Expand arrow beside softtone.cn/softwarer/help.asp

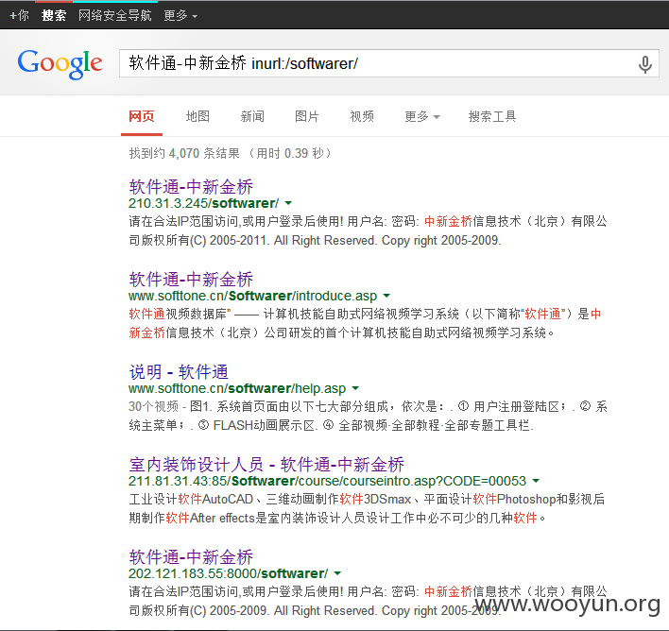[x=355, y=388]
